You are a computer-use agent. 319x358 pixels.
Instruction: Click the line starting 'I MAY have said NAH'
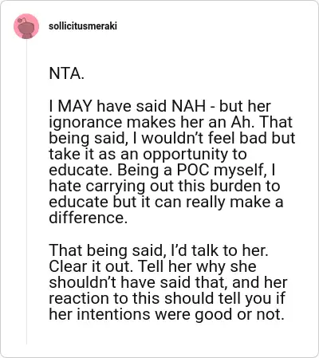click(159, 106)
